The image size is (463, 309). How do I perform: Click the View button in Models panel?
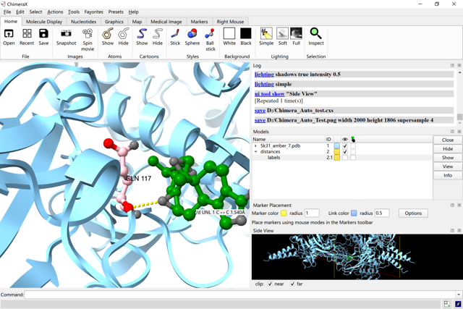click(x=448, y=166)
